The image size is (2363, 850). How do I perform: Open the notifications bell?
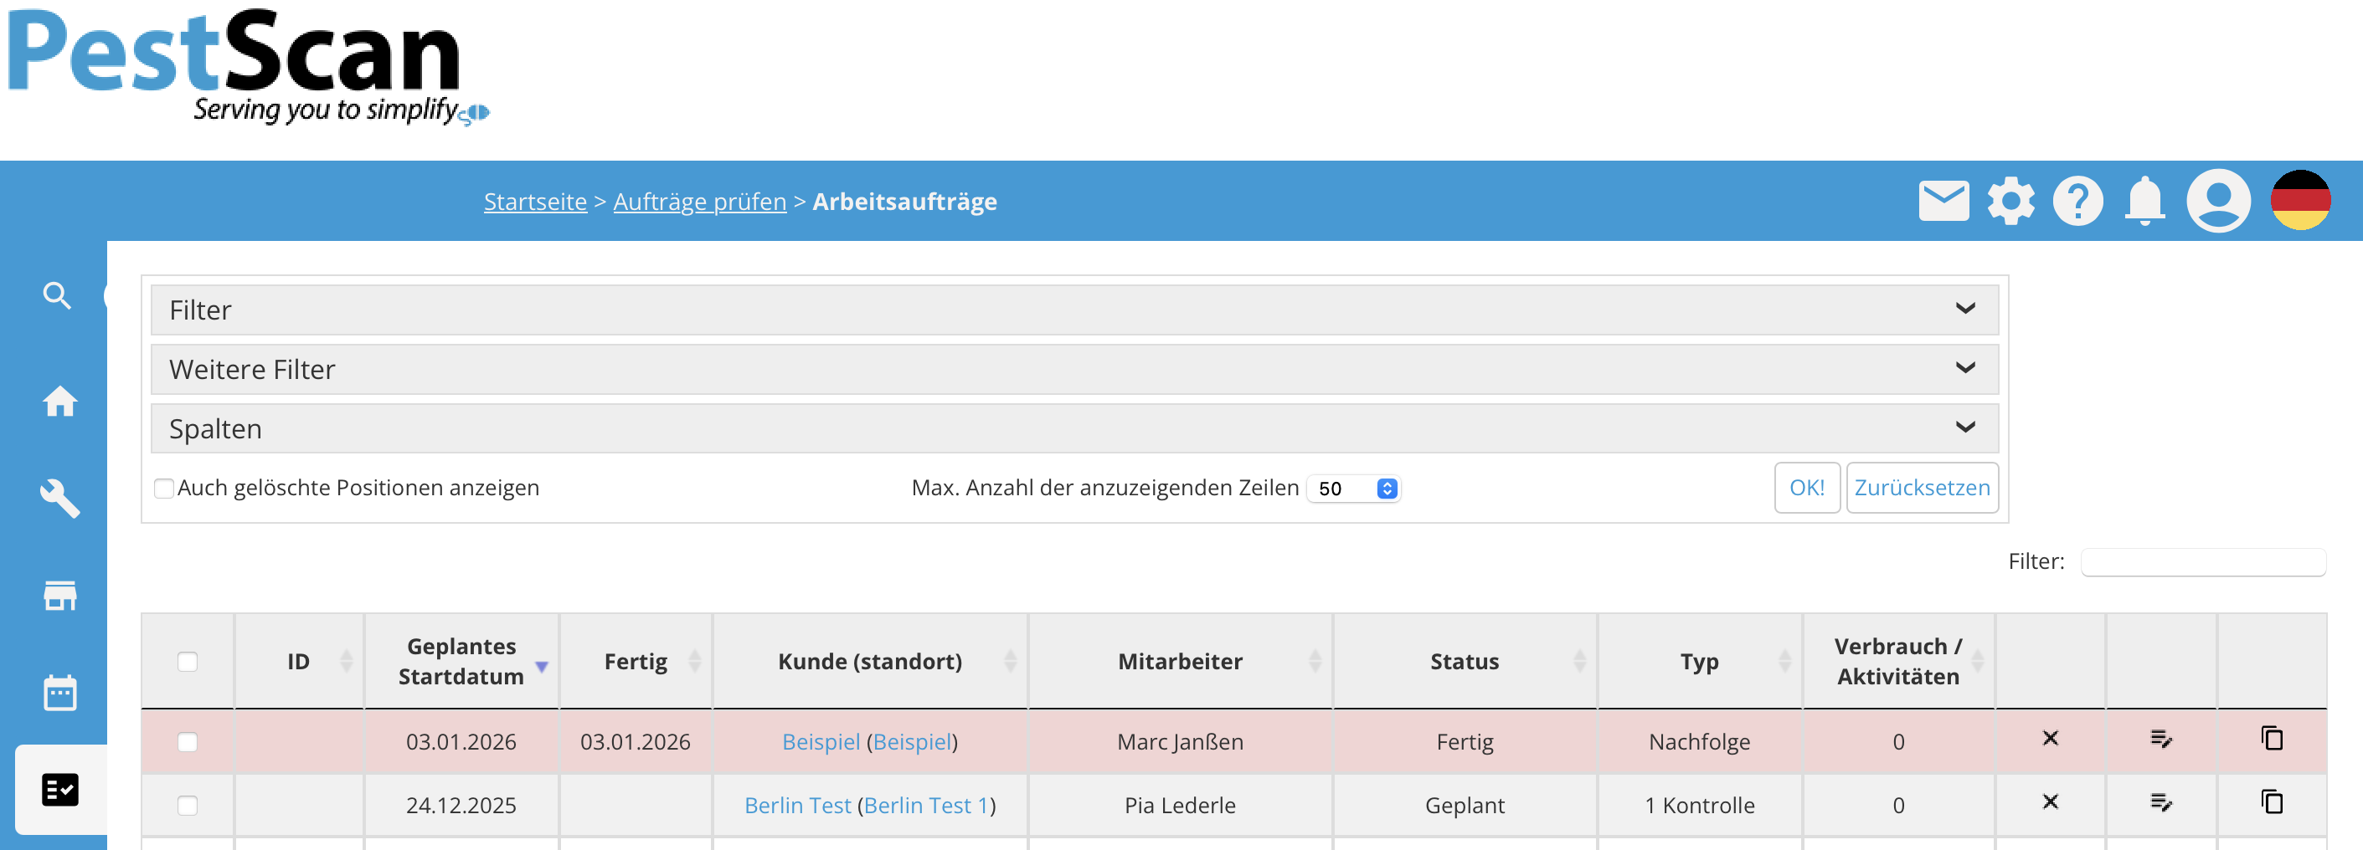coord(2145,200)
